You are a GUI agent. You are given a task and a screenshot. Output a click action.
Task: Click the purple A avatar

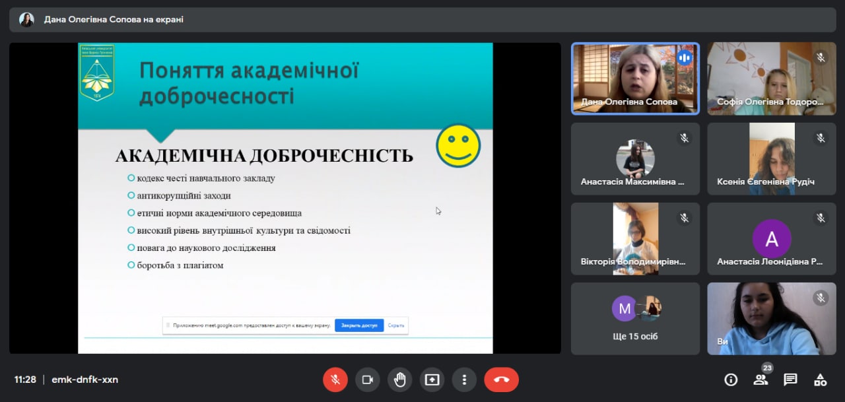[772, 238]
